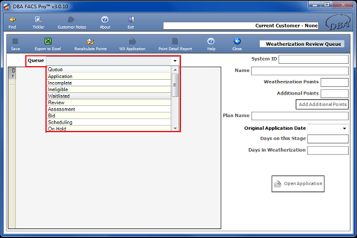Open the WX Application

click(x=132, y=45)
